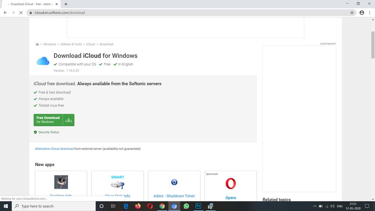Open the Chrome three-dot menu

370,13
